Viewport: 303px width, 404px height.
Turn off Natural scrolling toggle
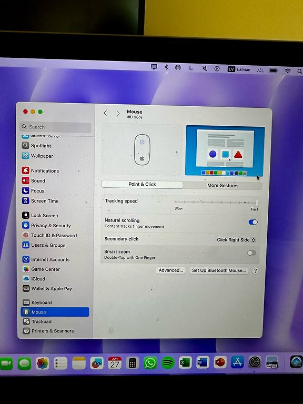pos(252,222)
